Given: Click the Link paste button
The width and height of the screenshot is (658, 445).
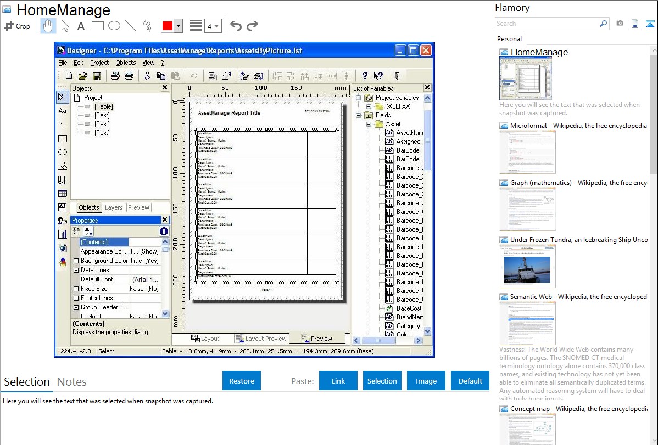Looking at the screenshot, I should pyautogui.click(x=338, y=381).
